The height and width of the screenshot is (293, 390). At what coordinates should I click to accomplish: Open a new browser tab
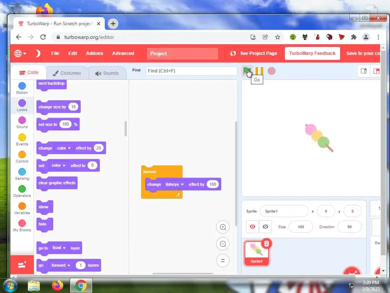coord(113,24)
